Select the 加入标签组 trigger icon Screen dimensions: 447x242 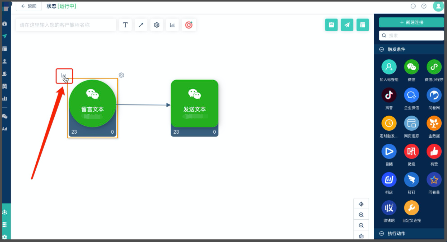point(389,67)
